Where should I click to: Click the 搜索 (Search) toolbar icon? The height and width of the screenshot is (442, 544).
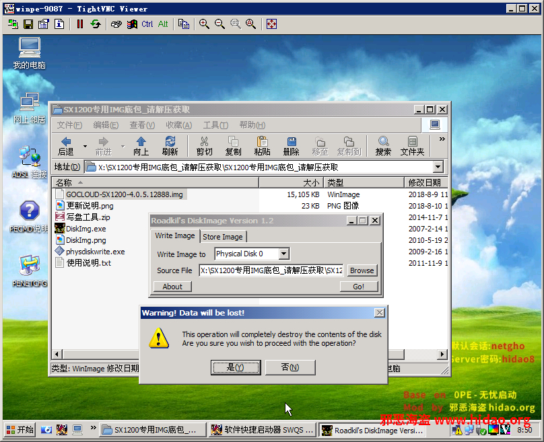coord(383,145)
